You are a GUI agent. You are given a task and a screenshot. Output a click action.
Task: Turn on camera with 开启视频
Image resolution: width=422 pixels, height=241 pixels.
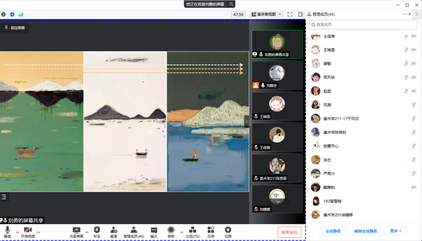click(28, 232)
